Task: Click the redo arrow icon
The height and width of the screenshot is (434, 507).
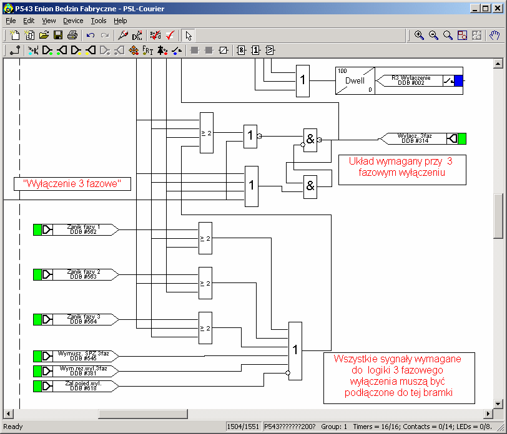Action: point(105,35)
